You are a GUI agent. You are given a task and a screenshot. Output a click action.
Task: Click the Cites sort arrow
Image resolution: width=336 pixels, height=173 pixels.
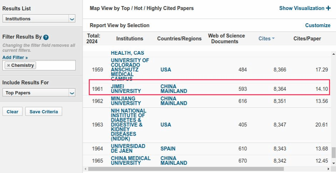273,39
